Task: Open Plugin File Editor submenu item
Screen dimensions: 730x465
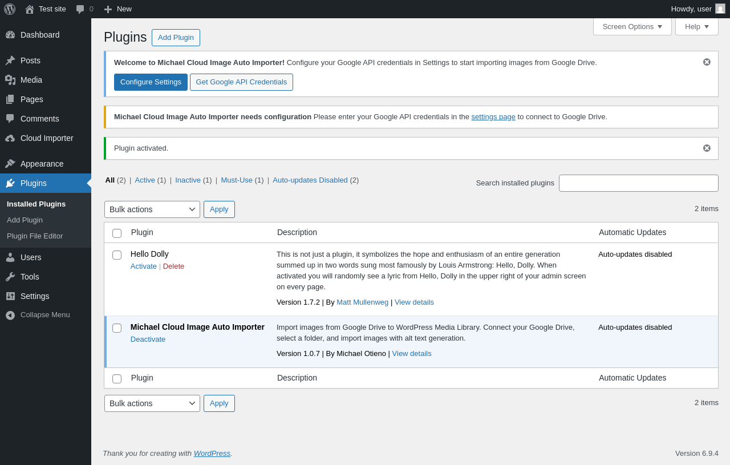Action: 35,236
